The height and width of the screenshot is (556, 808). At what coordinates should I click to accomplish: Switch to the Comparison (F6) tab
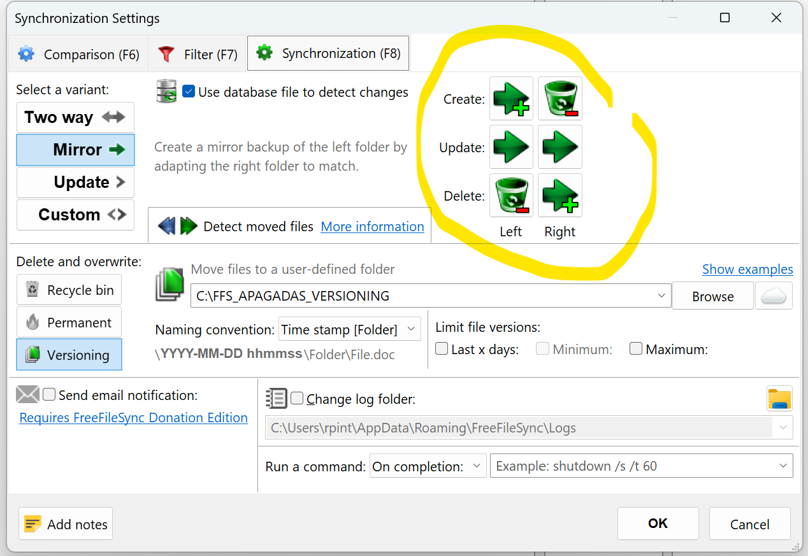pyautogui.click(x=78, y=54)
